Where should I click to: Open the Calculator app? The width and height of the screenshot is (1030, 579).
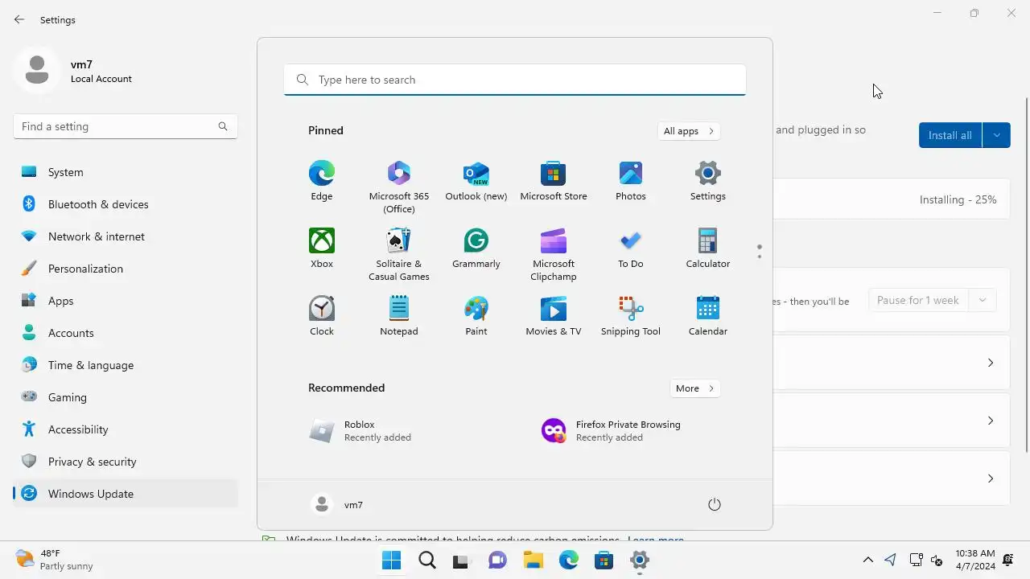coord(708,249)
